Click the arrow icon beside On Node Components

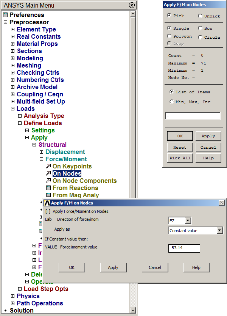pos(48,181)
